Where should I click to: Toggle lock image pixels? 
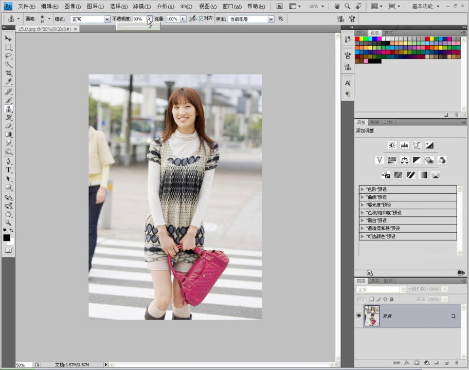378,299
